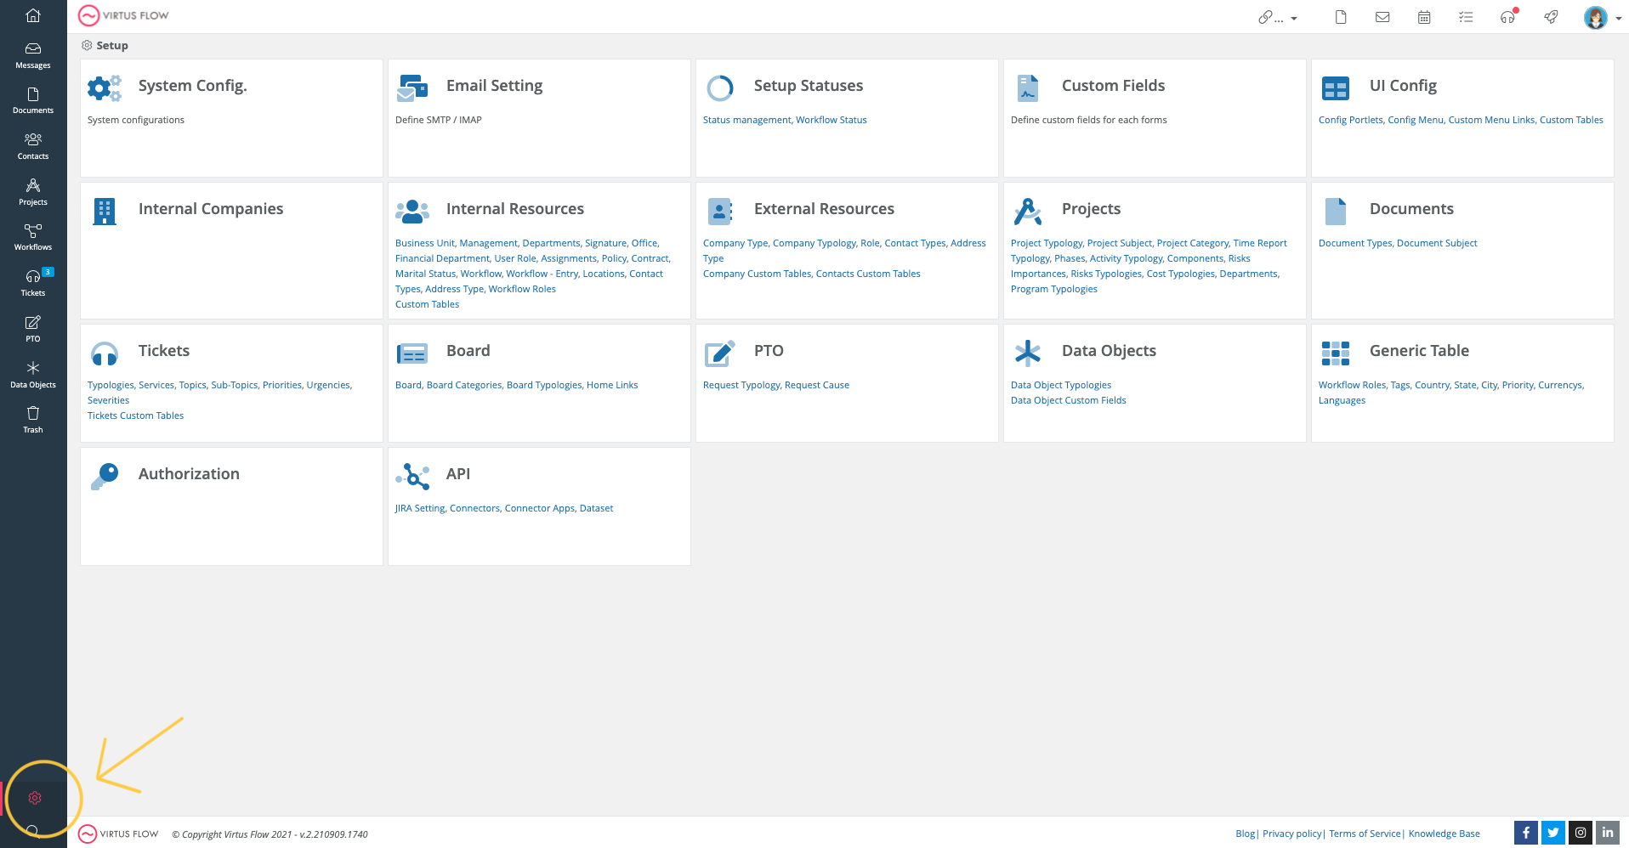Open the Home sidebar menu item
The height and width of the screenshot is (848, 1629).
tap(32, 14)
